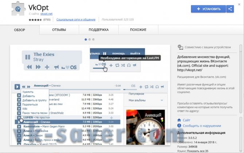Image resolution: width=244 pixels, height=153 pixels.
Task: Select Rammstein – Mann Gegen Mann track
Action: point(44,126)
